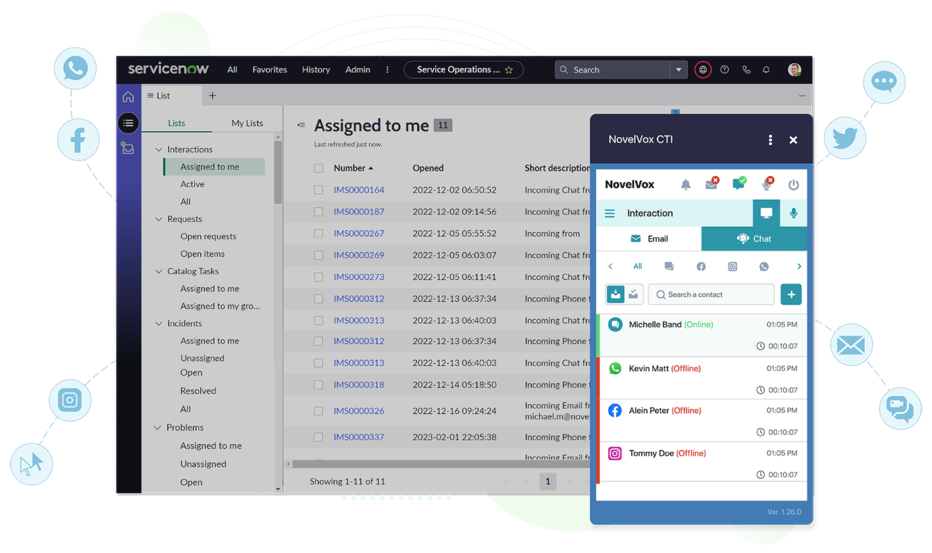Filter conversations by the WhatsApp channel icon
The image size is (932, 553).
coord(764,266)
